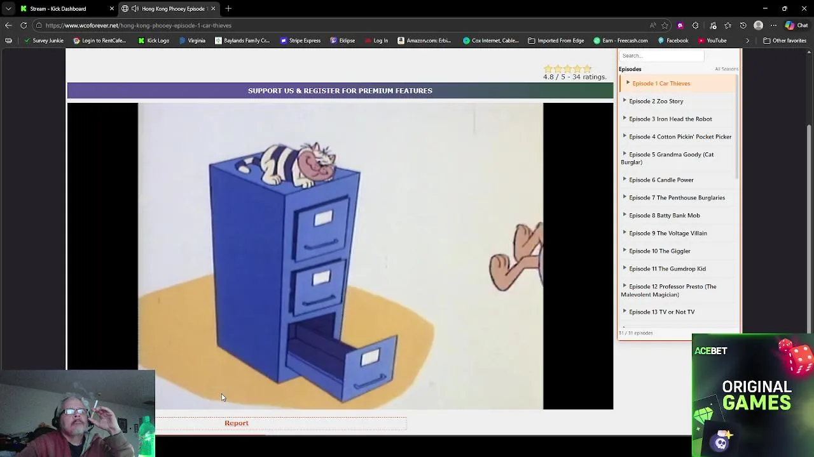Open the Read aloud icon in address bar
The width and height of the screenshot is (814, 457).
pyautogui.click(x=652, y=25)
